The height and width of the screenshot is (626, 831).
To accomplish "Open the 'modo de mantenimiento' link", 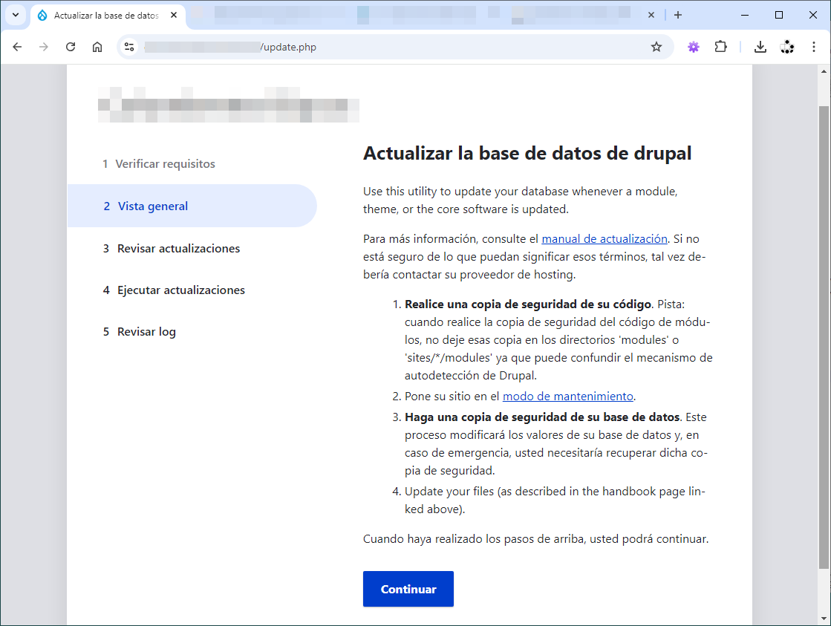I will coord(567,397).
